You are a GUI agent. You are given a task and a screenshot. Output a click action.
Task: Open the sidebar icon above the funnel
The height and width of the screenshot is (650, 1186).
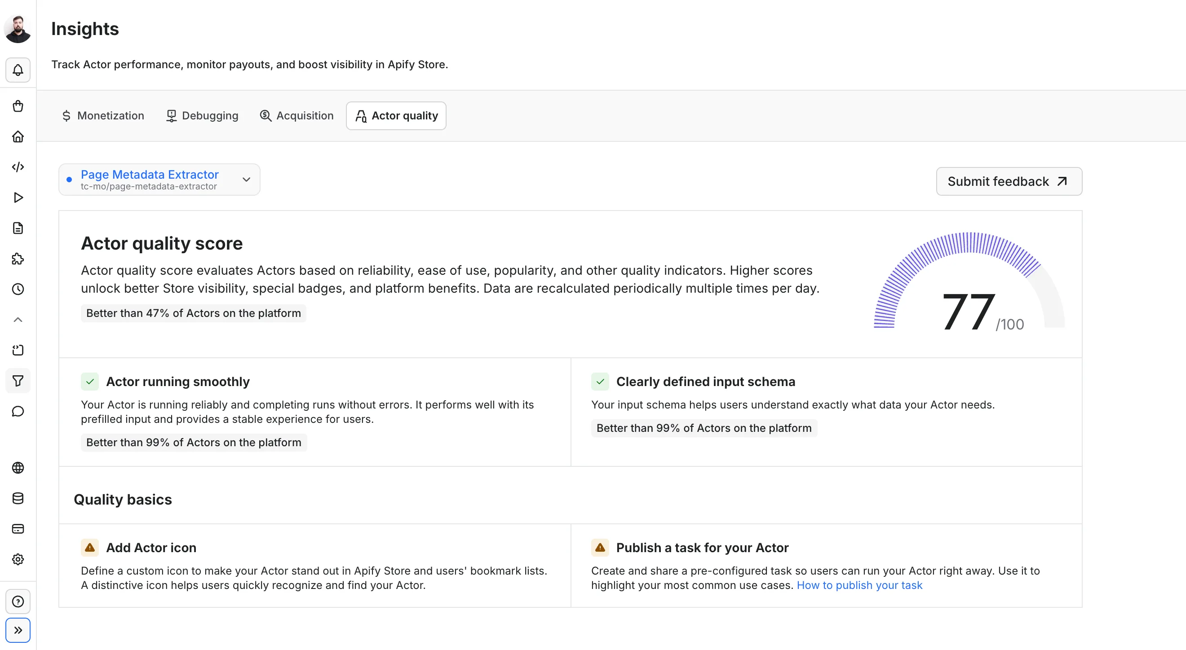coord(18,350)
